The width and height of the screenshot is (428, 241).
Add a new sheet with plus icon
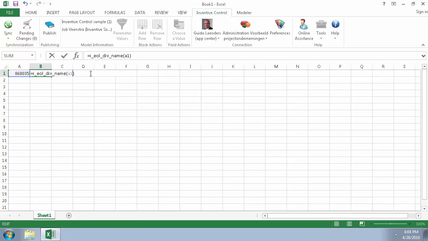click(69, 216)
